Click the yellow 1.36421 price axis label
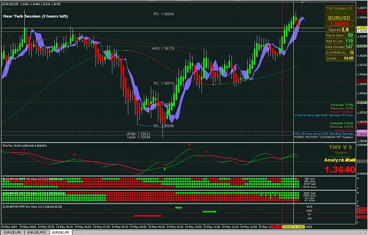 pos(362,28)
